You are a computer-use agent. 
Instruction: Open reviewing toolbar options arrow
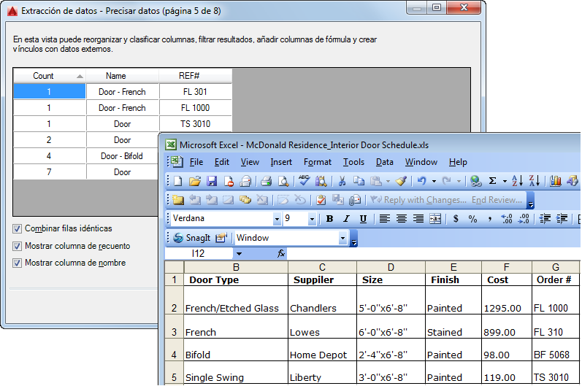click(531, 201)
